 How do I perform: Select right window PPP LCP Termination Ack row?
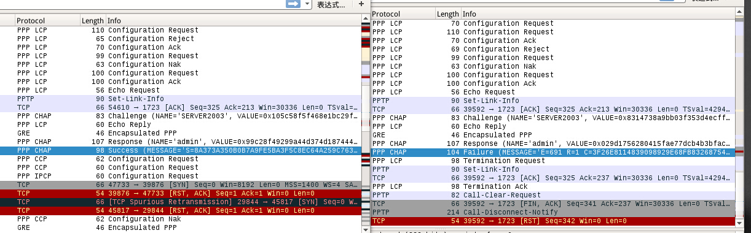552,186
